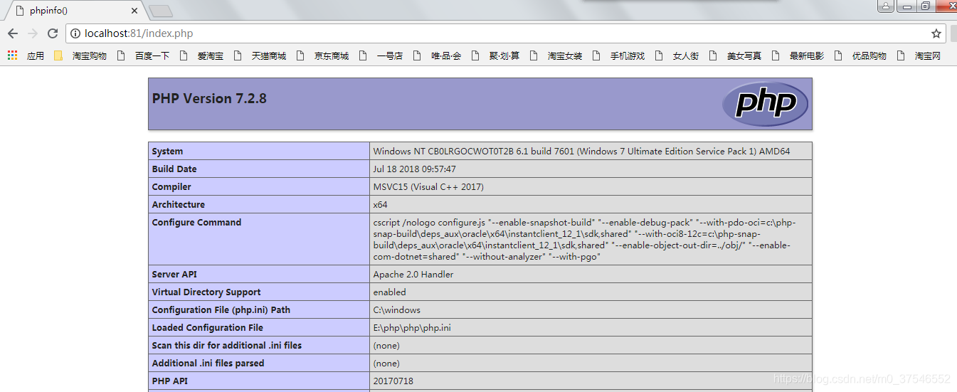Select the Compiler label

(171, 186)
